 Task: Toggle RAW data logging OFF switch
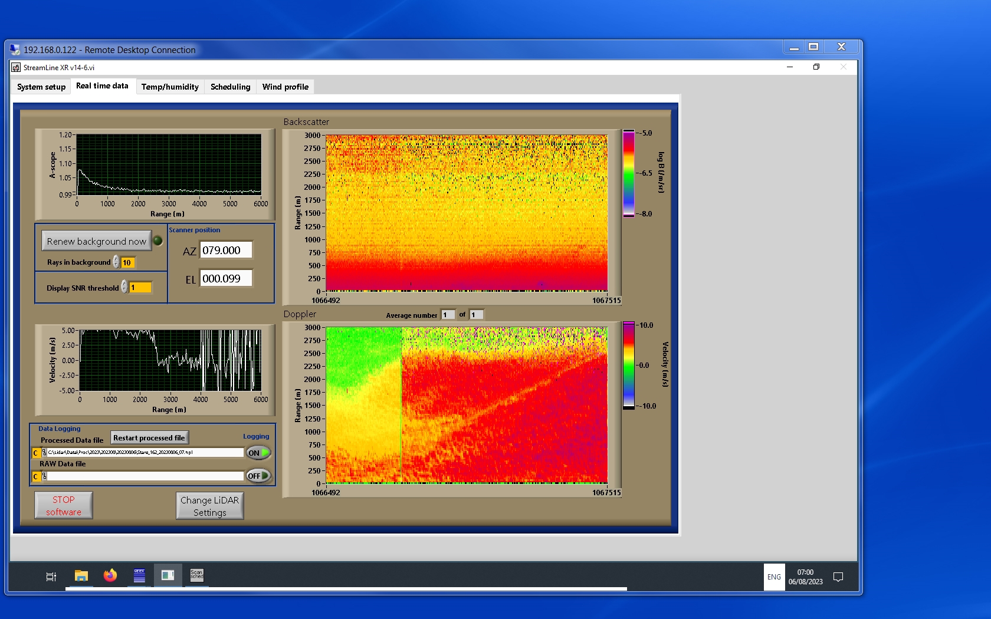(x=258, y=476)
